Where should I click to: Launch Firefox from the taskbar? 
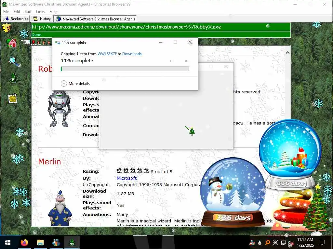click(x=24, y=243)
